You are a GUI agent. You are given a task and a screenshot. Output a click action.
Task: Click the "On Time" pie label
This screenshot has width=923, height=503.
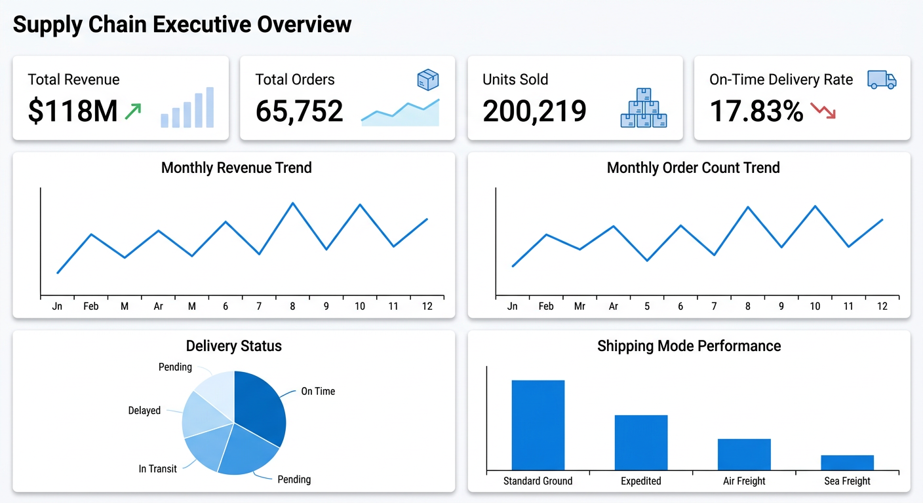coord(318,391)
